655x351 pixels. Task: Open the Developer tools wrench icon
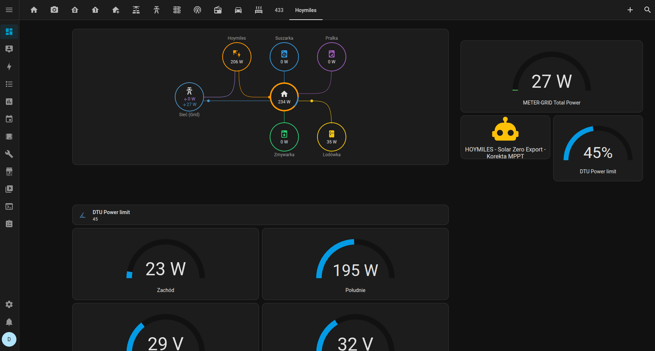[9, 154]
